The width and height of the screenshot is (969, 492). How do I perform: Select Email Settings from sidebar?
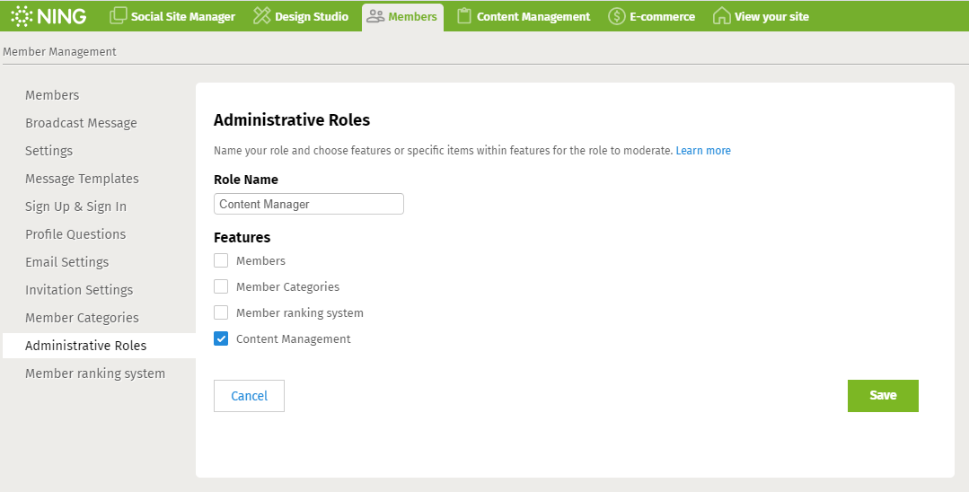point(66,262)
